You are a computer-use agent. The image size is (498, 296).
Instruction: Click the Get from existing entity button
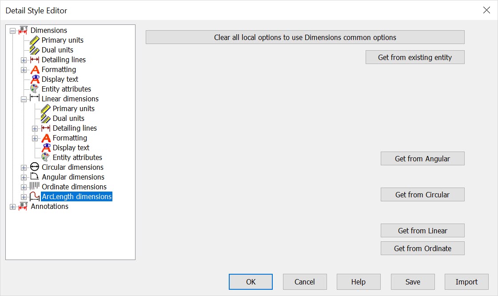tap(414, 57)
